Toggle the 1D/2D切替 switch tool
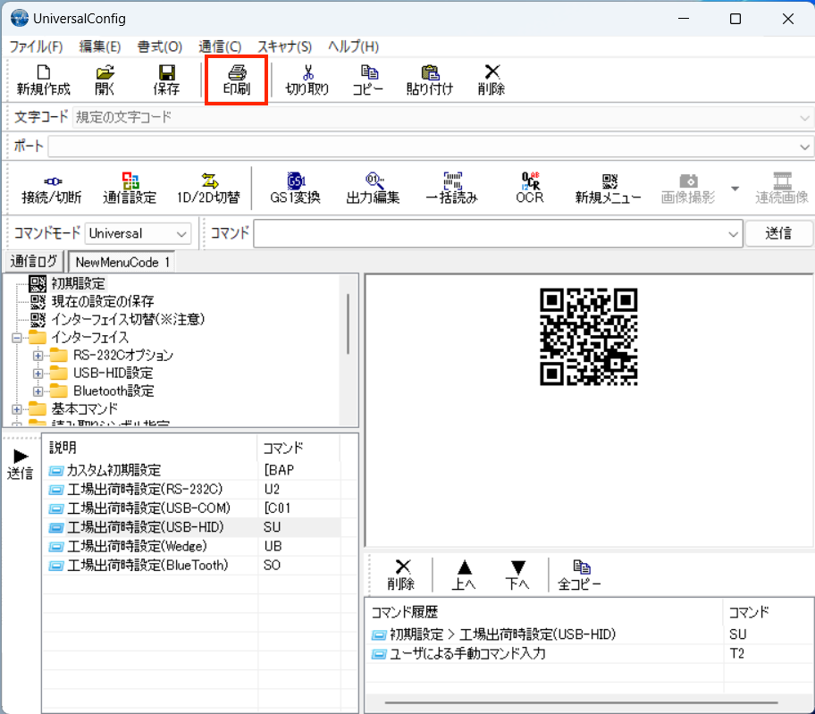Viewport: 815px width, 714px height. (x=208, y=188)
